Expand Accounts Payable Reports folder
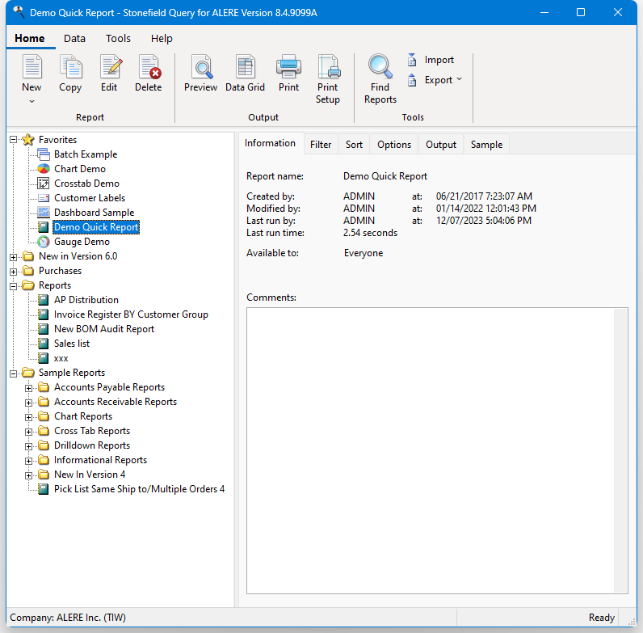 29,388
